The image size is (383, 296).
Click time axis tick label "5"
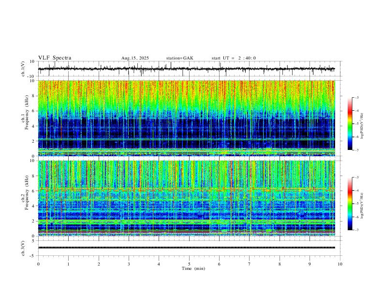tap(189, 264)
